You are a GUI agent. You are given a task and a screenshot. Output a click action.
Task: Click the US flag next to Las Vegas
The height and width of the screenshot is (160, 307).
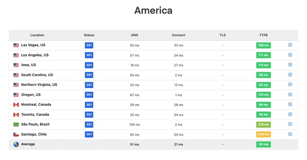point(16,45)
